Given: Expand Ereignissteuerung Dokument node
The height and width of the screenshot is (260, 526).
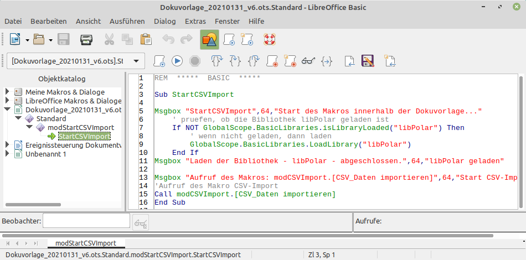Looking at the screenshot, I should pos(7,145).
